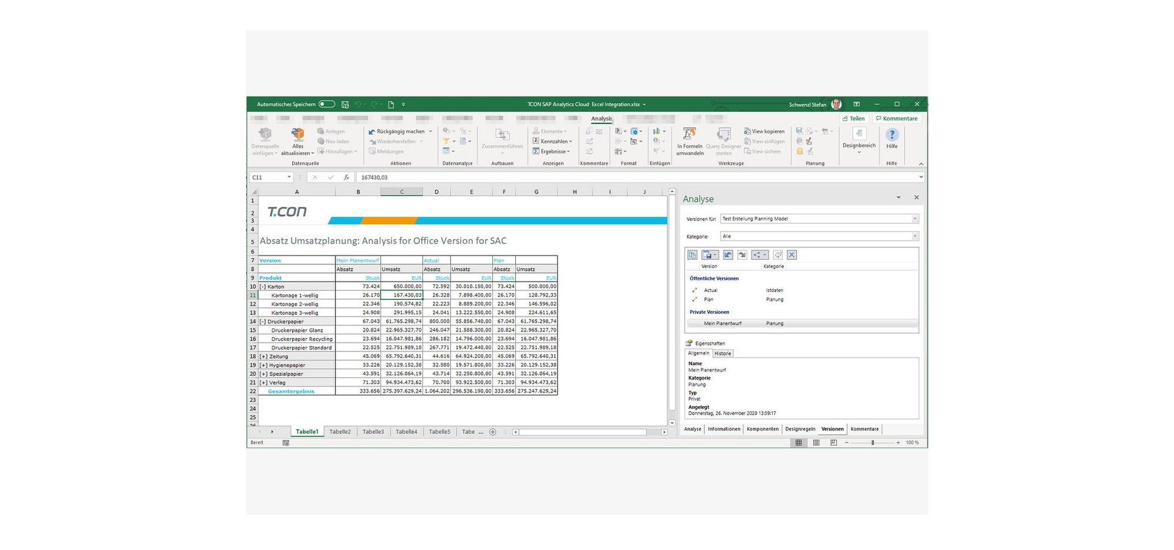Click Rückgängig machen in the Aktionen group
This screenshot has height=550, width=1174.
(x=397, y=132)
